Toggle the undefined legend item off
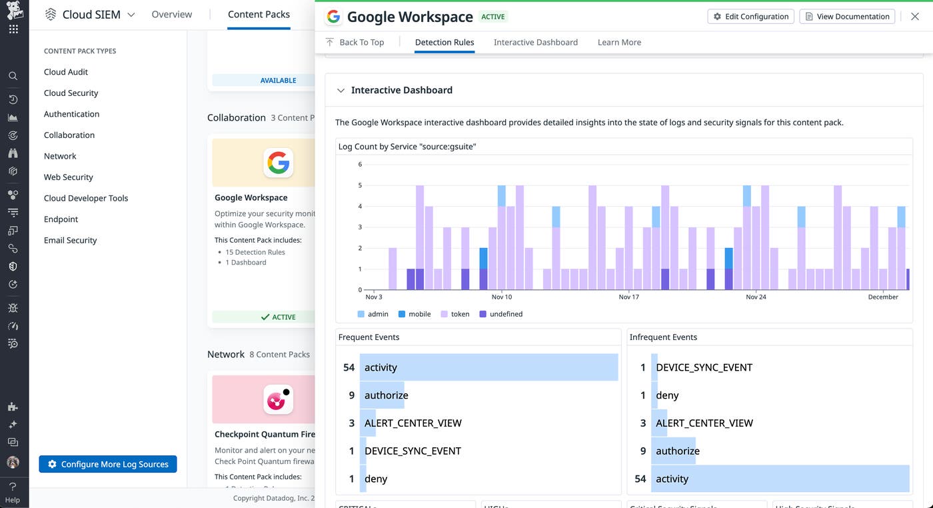 [x=500, y=313]
